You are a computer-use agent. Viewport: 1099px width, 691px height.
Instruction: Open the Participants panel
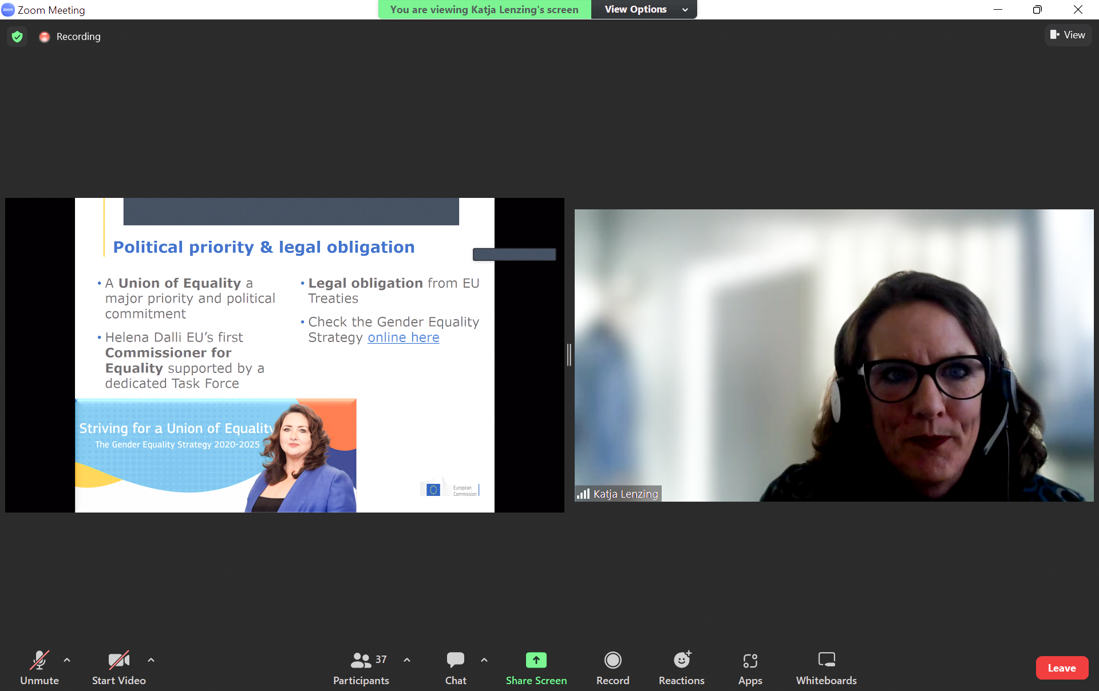[x=361, y=667]
